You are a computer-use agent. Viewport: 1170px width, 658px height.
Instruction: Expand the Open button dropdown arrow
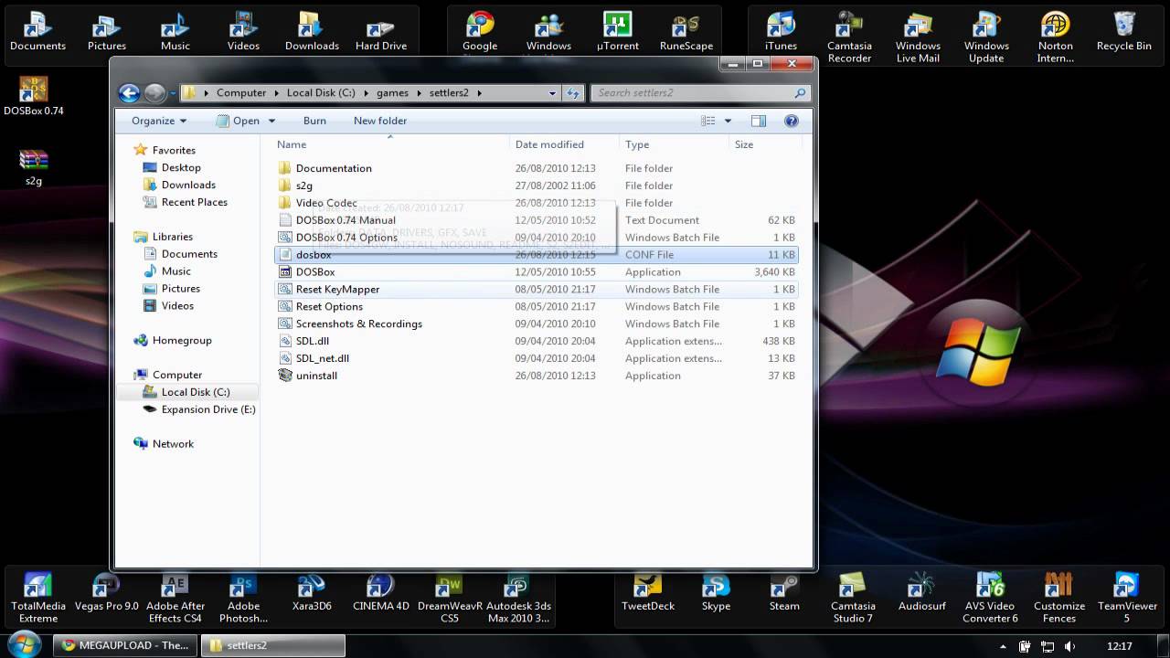(x=271, y=121)
